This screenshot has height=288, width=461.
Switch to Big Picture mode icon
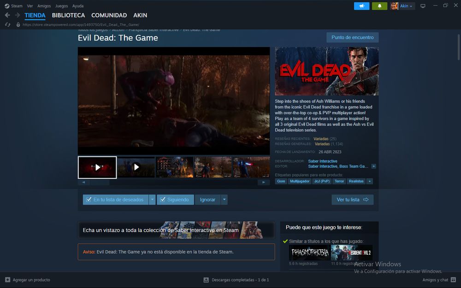423,6
